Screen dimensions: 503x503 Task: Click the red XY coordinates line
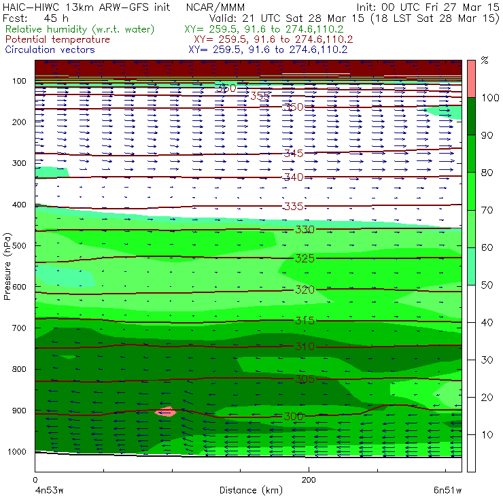[273, 39]
